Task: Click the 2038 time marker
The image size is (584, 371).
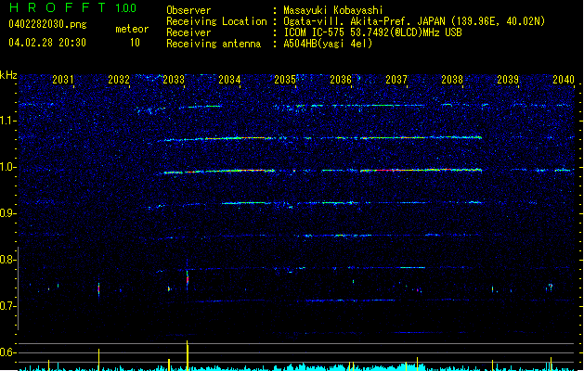Action: pyautogui.click(x=452, y=80)
